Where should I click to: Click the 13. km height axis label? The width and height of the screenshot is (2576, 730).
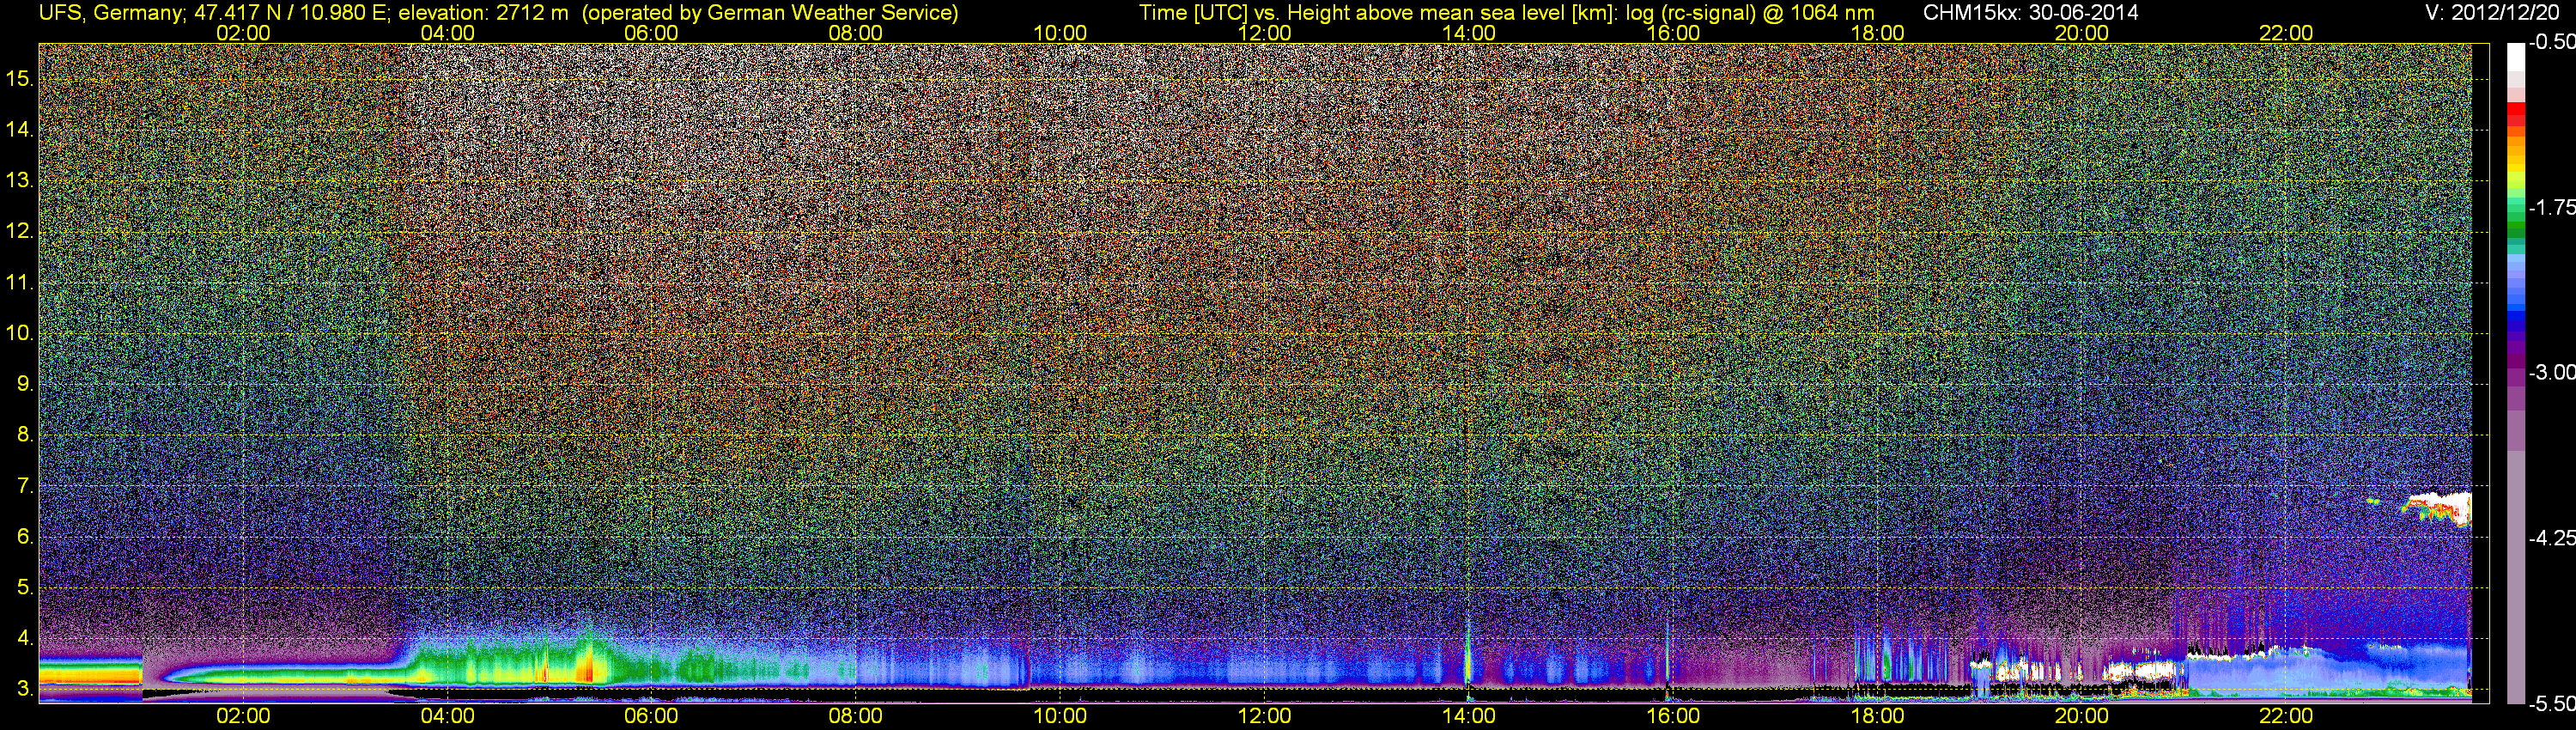[19, 180]
